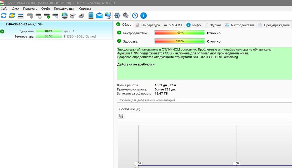Open the Конфигурация menu
Image resolution: width=292 pixels, height=168 pixels.
[65, 8]
